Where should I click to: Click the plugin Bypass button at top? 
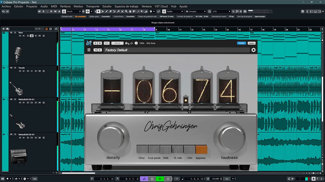point(252,43)
